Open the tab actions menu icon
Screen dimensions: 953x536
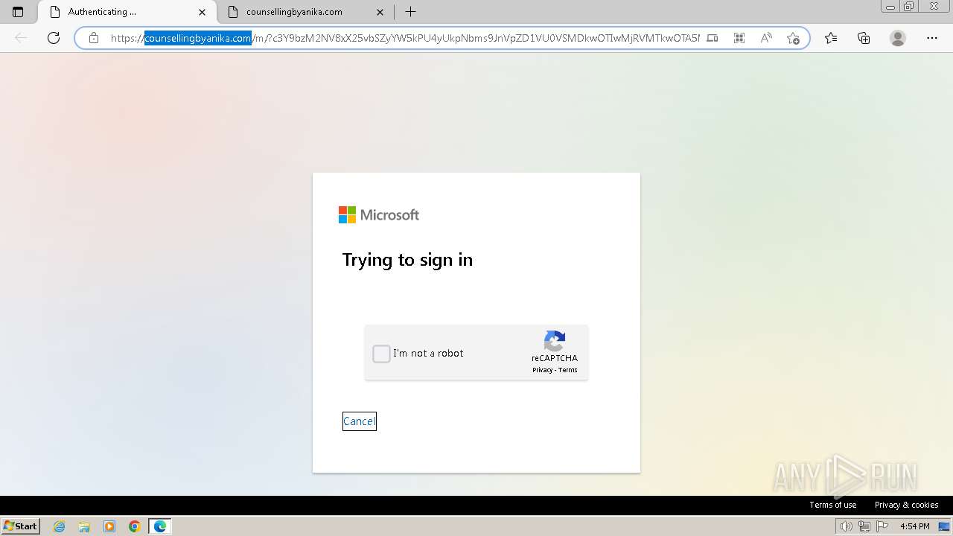18,12
